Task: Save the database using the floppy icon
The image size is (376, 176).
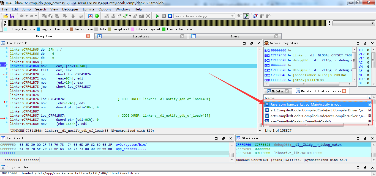Action: 12,16
